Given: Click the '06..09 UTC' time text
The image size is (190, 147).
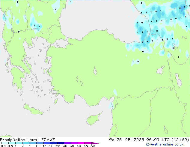Looking at the screenshot, I should (x=158, y=140).
